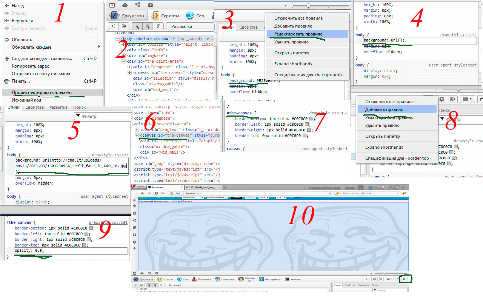Screen dimensions: 483x302
Task: Click cloud icon above large Документы tab
Action: point(125,5)
